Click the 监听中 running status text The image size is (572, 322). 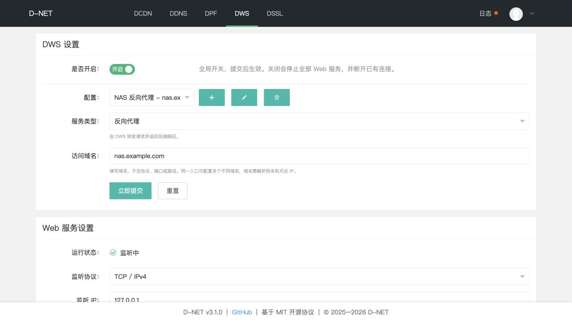tap(130, 253)
